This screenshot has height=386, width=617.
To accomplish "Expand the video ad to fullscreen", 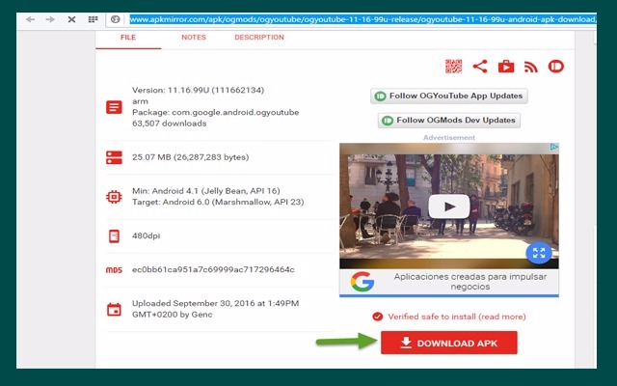I will 538,253.
